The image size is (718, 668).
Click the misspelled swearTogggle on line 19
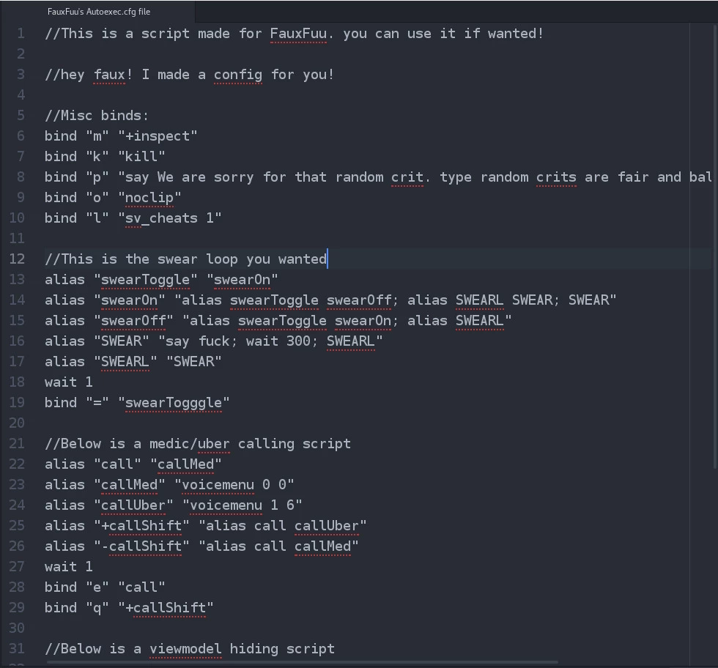pos(174,402)
